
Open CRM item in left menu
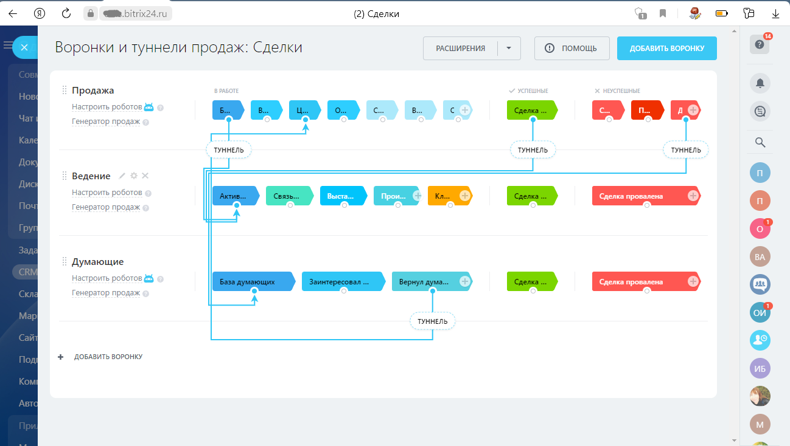pos(27,272)
